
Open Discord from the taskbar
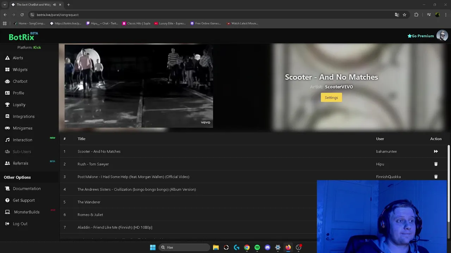click(x=267, y=247)
